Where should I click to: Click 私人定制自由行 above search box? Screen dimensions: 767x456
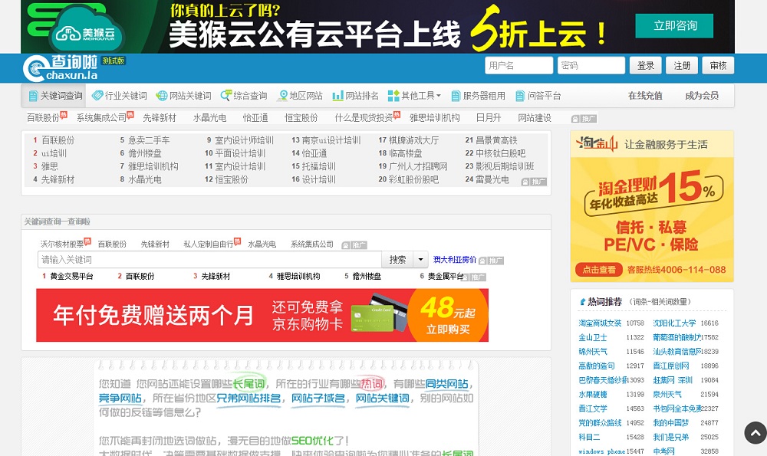click(x=209, y=244)
